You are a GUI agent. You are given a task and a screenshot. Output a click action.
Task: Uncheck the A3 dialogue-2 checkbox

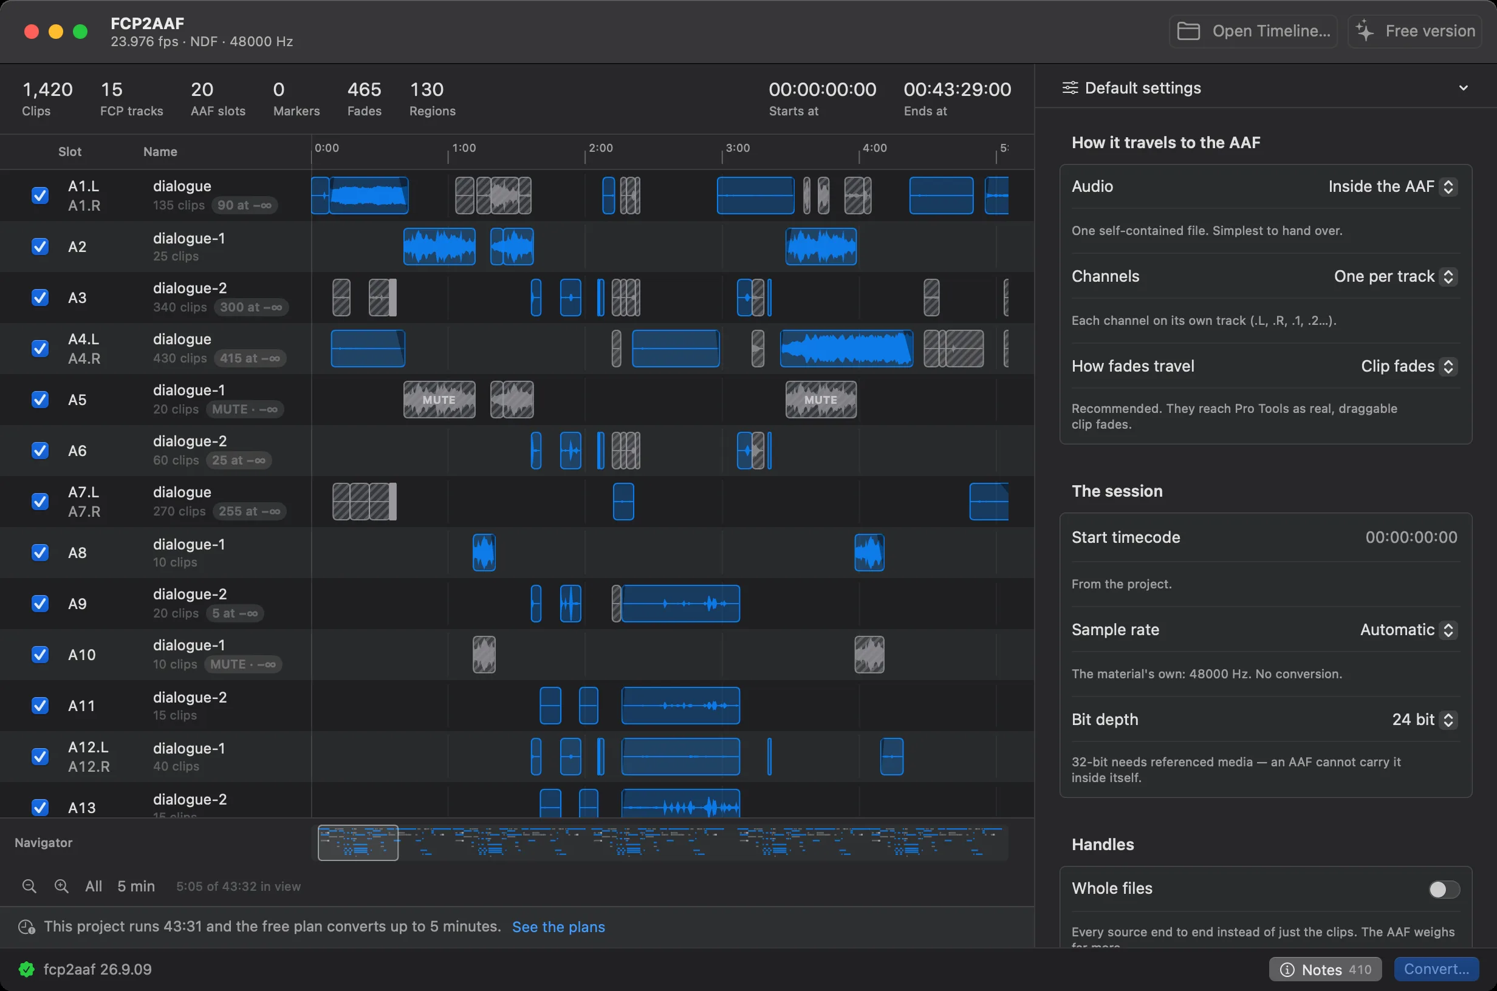point(40,297)
